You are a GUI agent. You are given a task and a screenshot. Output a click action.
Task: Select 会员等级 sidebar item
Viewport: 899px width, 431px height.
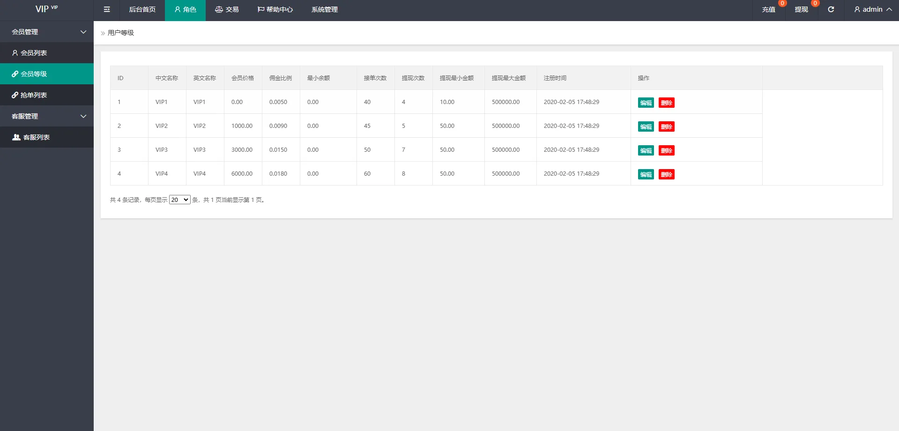pos(34,74)
